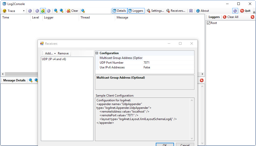Toggle always-on-top with the purple pin icon

click(235, 11)
